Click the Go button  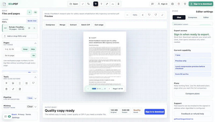[x=34, y=56]
